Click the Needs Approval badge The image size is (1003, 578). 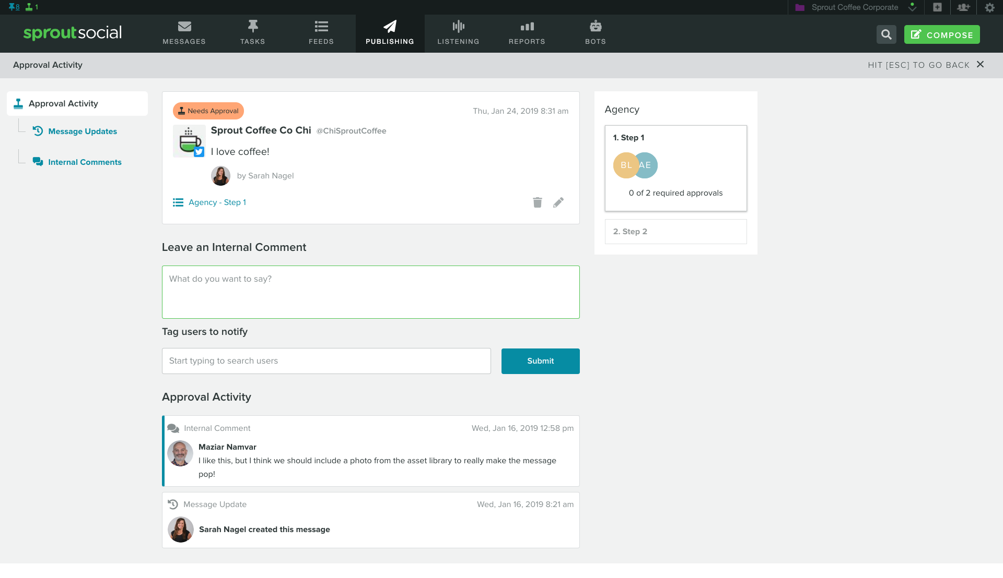(208, 111)
